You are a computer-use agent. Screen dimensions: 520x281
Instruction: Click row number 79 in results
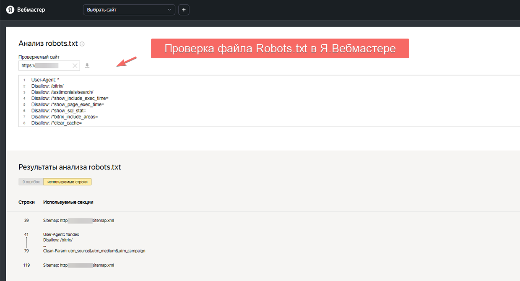tap(26, 251)
